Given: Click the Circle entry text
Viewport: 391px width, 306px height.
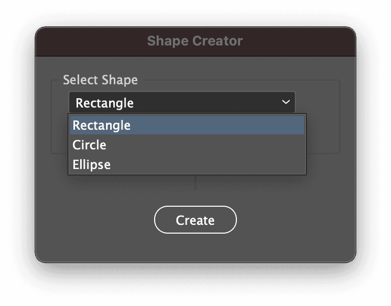Looking at the screenshot, I should tap(89, 145).
